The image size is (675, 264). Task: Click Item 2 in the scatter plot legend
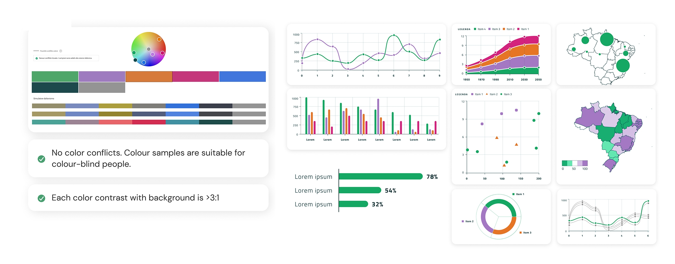pos(491,94)
